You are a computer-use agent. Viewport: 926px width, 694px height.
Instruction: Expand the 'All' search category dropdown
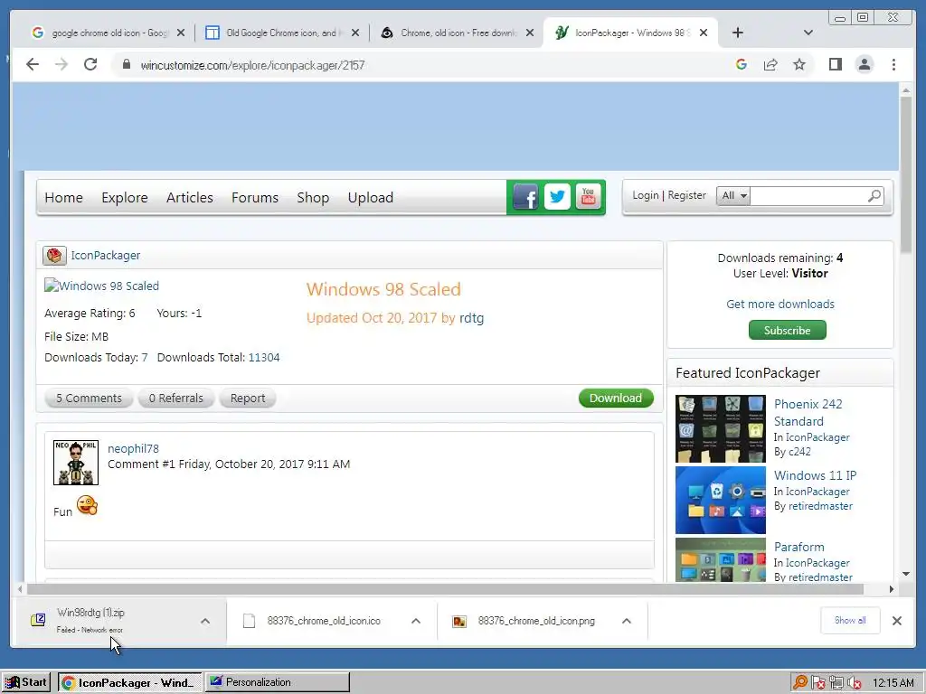(732, 195)
